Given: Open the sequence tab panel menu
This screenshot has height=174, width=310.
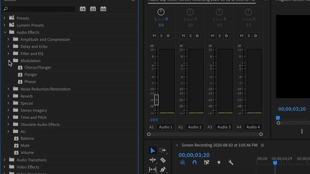Looking at the screenshot, I should point(263,145).
